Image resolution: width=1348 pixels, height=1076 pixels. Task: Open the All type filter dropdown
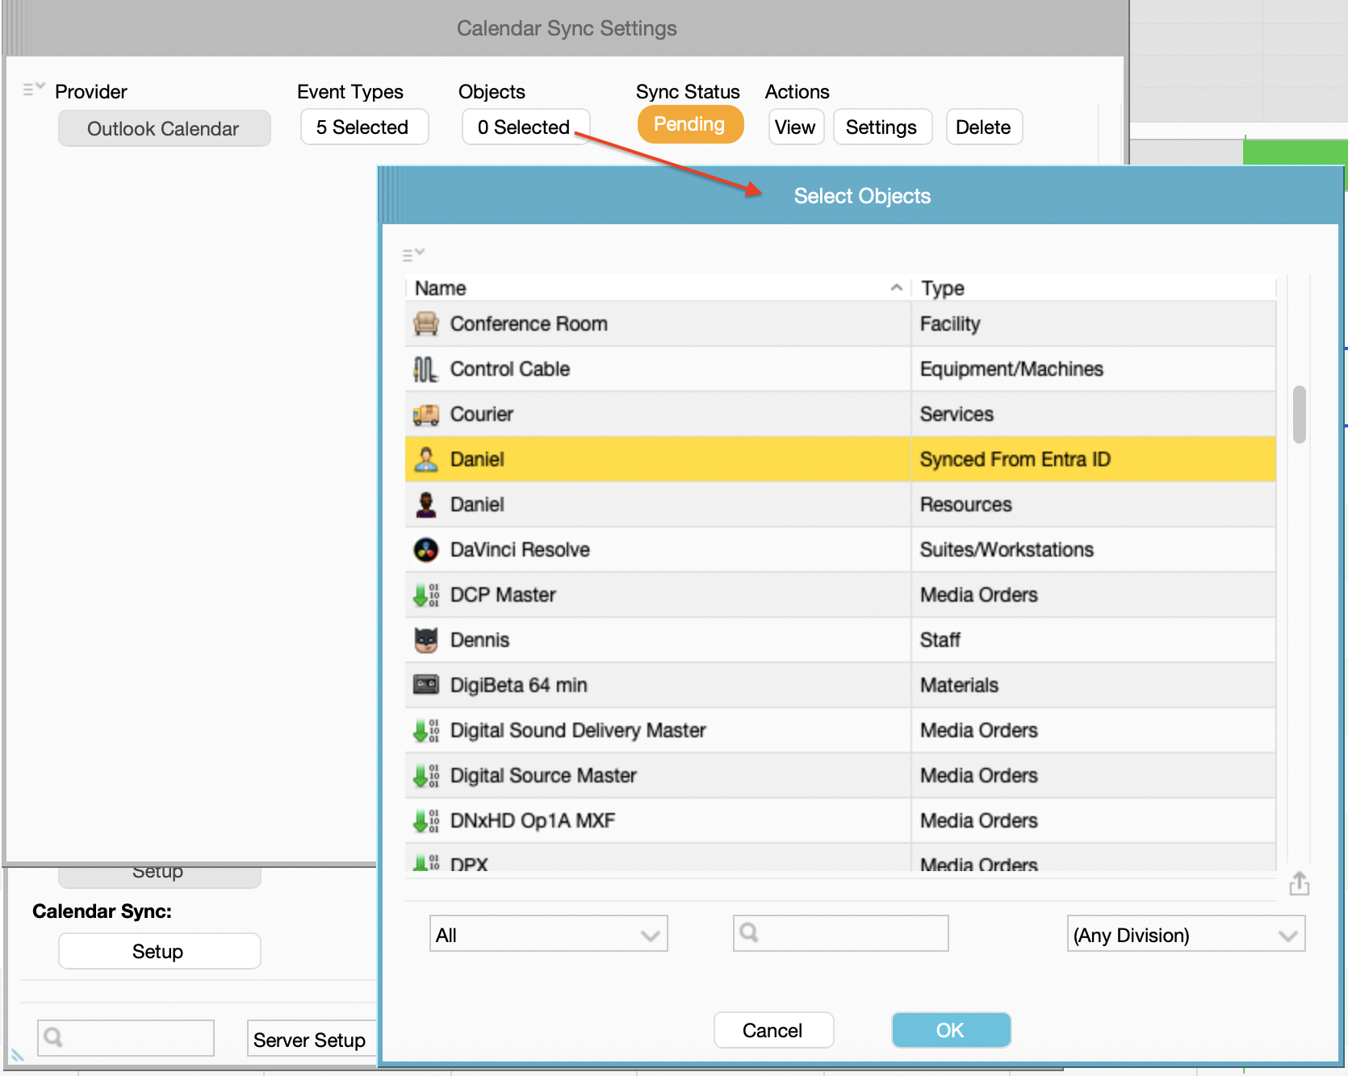549,934
